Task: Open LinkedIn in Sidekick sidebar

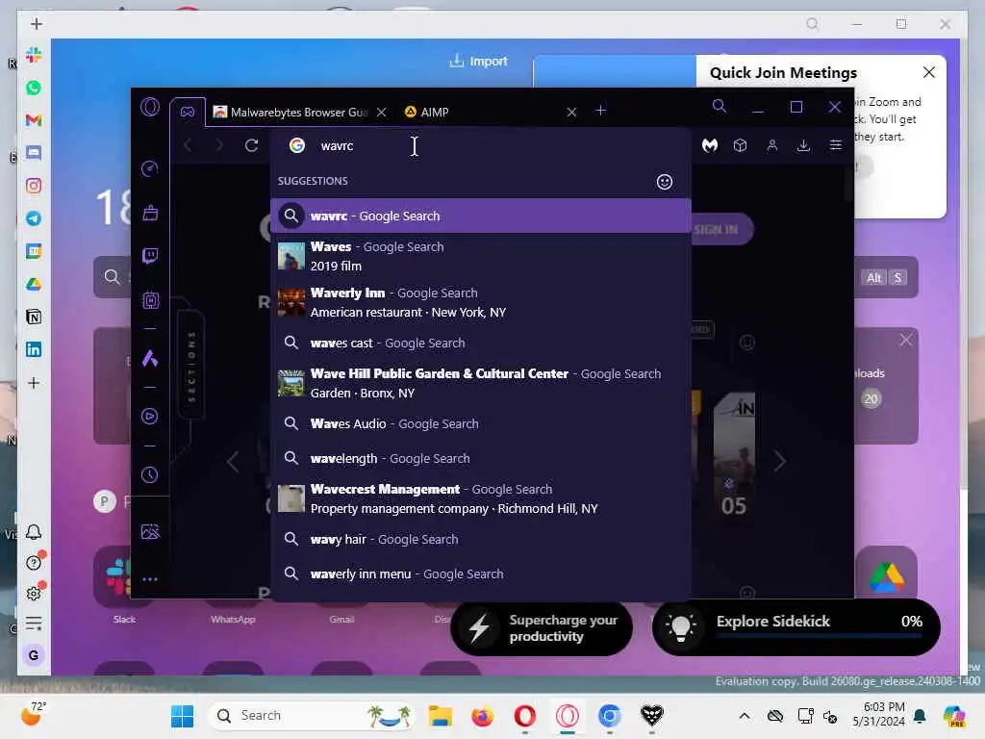Action: point(34,349)
